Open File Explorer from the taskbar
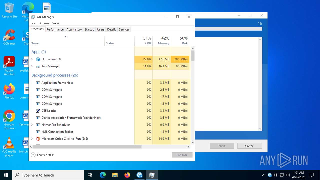 [x=115, y=175]
